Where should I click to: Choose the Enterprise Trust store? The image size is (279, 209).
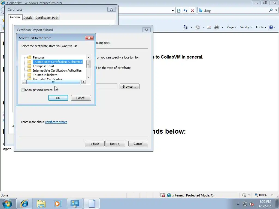pos(43,66)
